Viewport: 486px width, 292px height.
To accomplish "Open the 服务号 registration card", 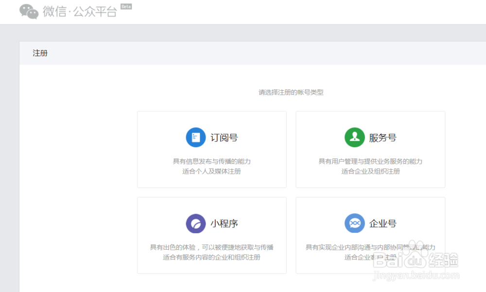I will pyautogui.click(x=370, y=149).
